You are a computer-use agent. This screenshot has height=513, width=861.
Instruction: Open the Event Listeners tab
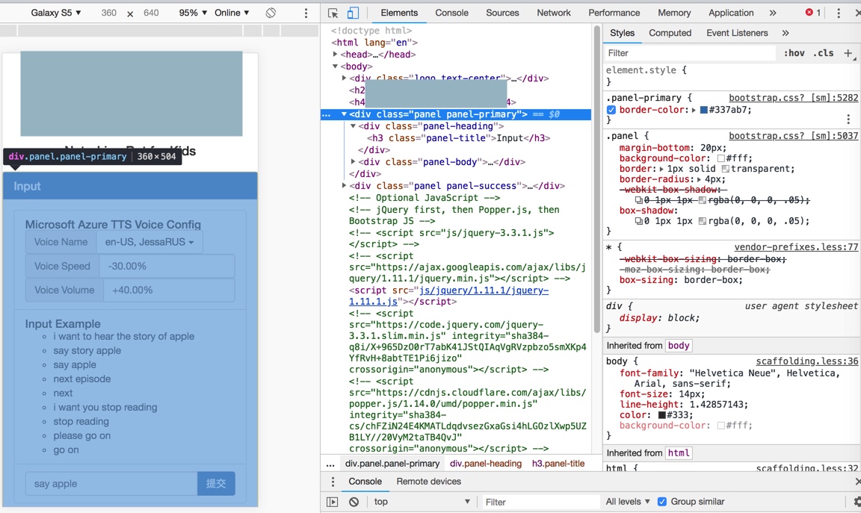pos(737,33)
